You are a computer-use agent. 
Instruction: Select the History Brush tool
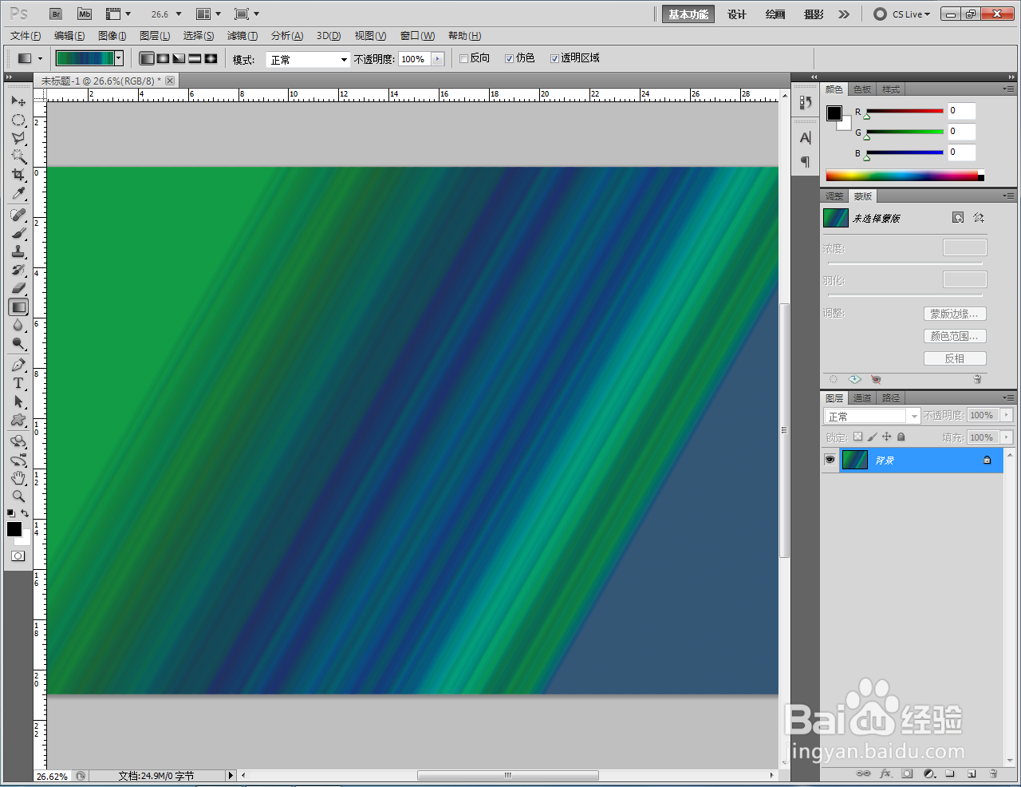click(x=18, y=270)
